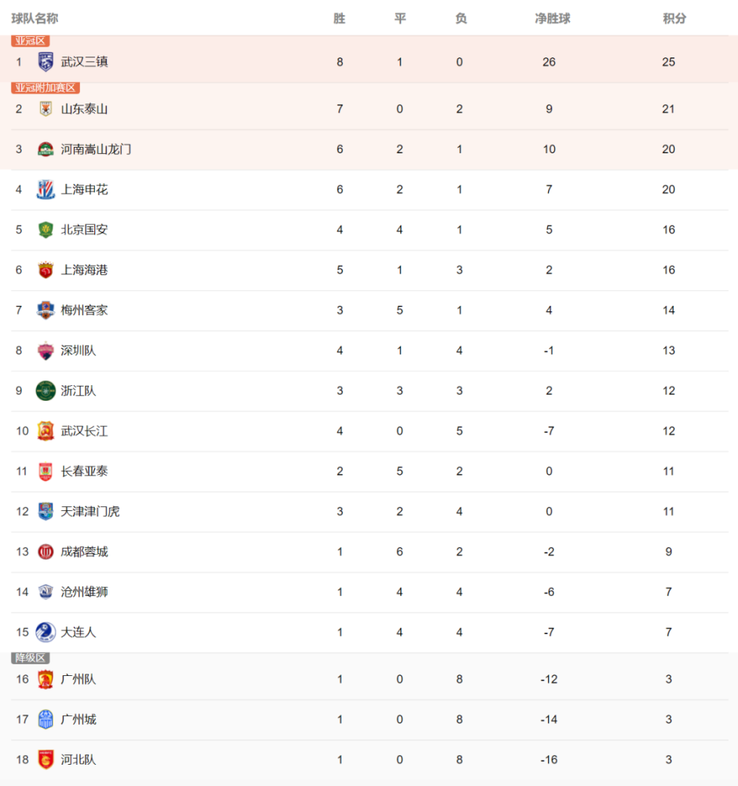Open the 北京国安 green badge icon

[46, 230]
